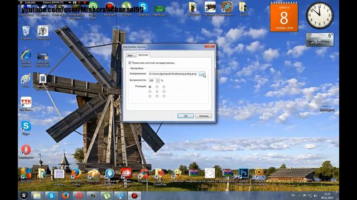Click the browse button beside image path

202,74
